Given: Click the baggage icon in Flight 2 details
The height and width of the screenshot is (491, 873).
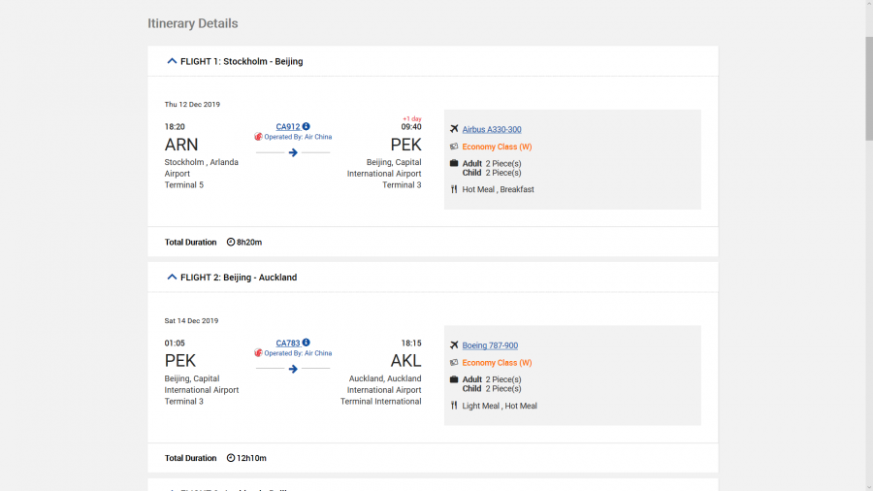Looking at the screenshot, I should tap(454, 379).
